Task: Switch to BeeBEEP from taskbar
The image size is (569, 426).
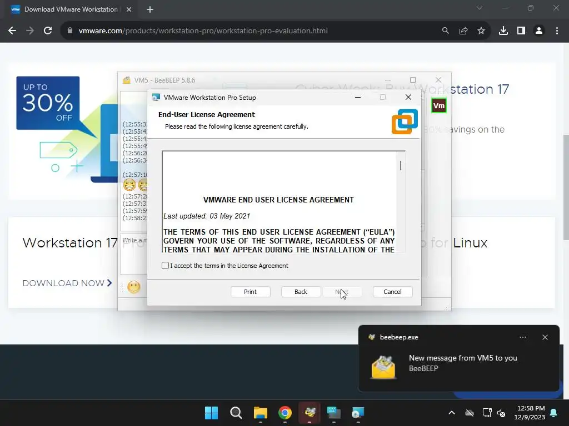Action: pyautogui.click(x=310, y=413)
